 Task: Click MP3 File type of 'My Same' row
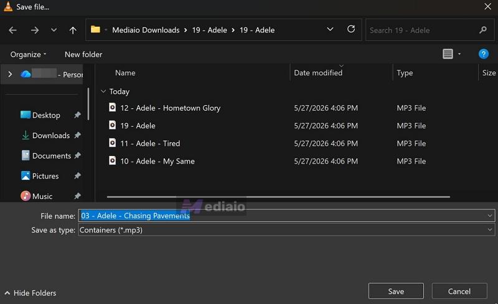point(411,161)
